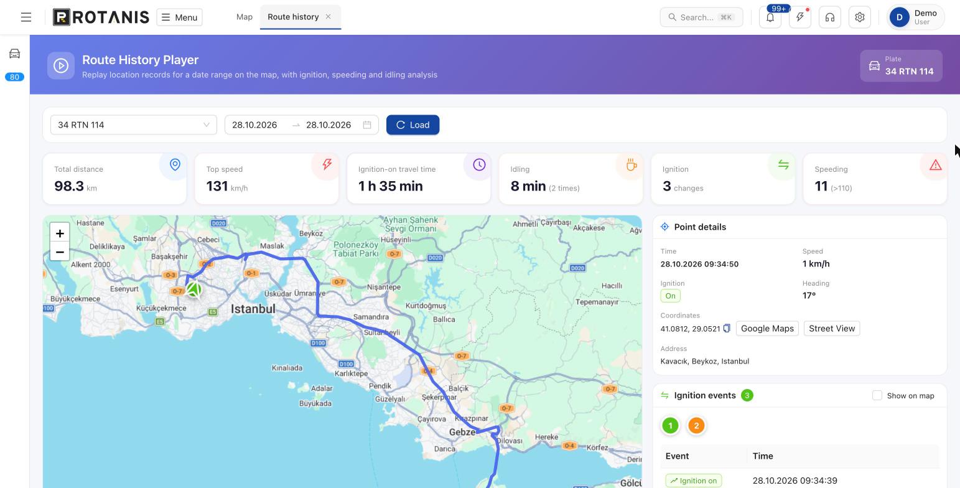Viewport: 960px width, 488px height.
Task: Open the Demo User profile menu
Action: (x=916, y=17)
